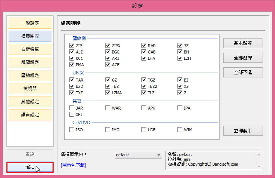This screenshot has height=178, width=275.
Task: Click the 基本選項 button
Action: [x=243, y=43]
